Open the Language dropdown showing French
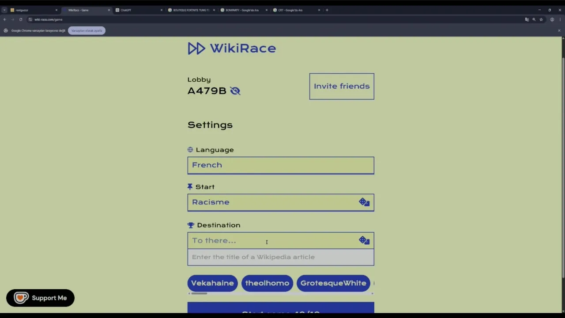The height and width of the screenshot is (318, 565). pos(281,165)
